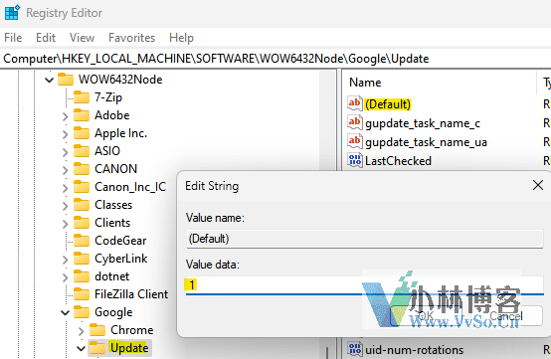Click the Value data text field

pos(364,284)
